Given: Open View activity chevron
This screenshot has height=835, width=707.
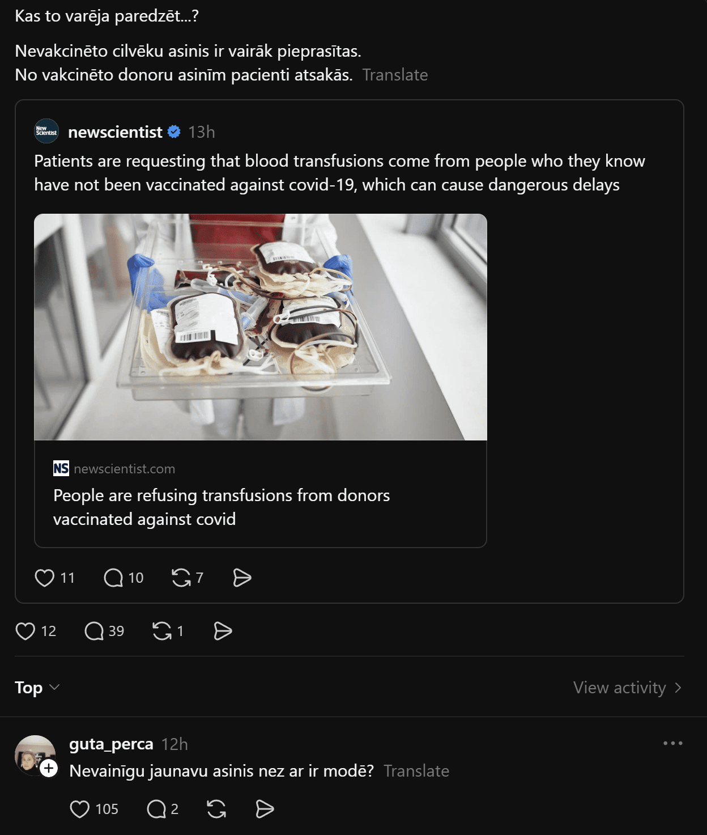Looking at the screenshot, I should pos(678,688).
